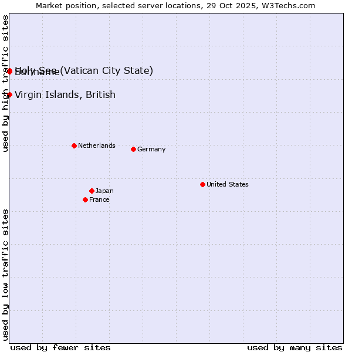Select the Germany data point marker
Image resolution: width=352 pixels, height=352 pixels.
click(x=133, y=149)
